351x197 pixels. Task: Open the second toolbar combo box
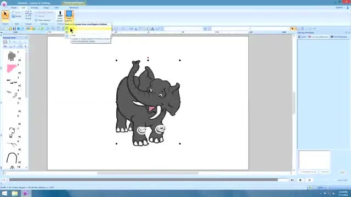click(x=231, y=29)
